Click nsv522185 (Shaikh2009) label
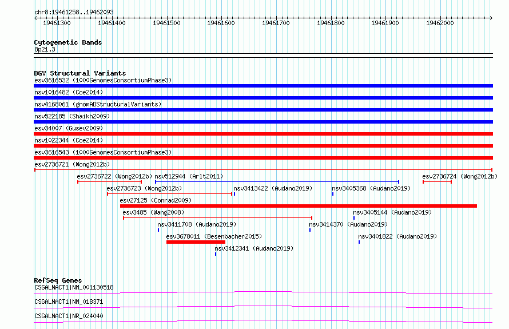 (x=72, y=116)
